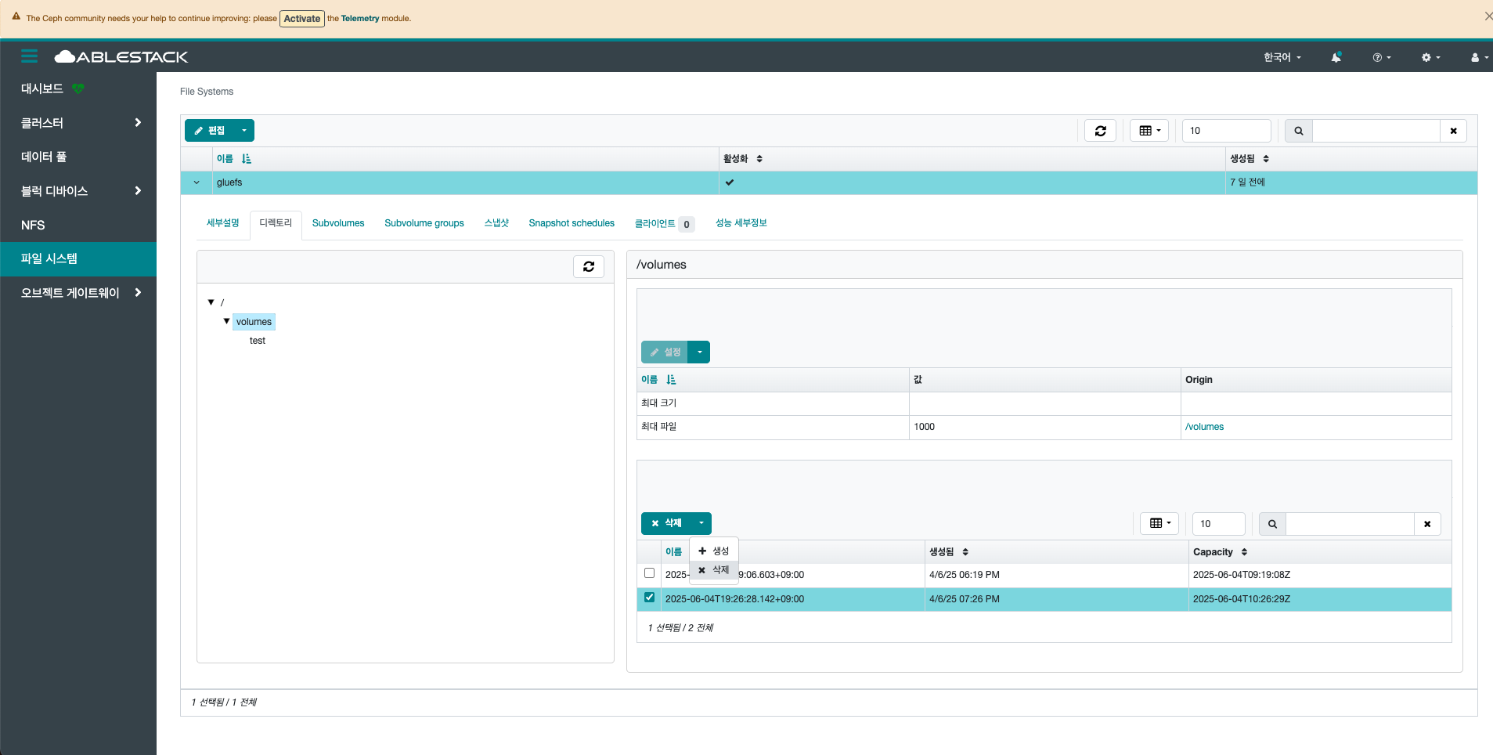1493x755 pixels.
Task: Refresh the file systems table
Action: [x=1100, y=131]
